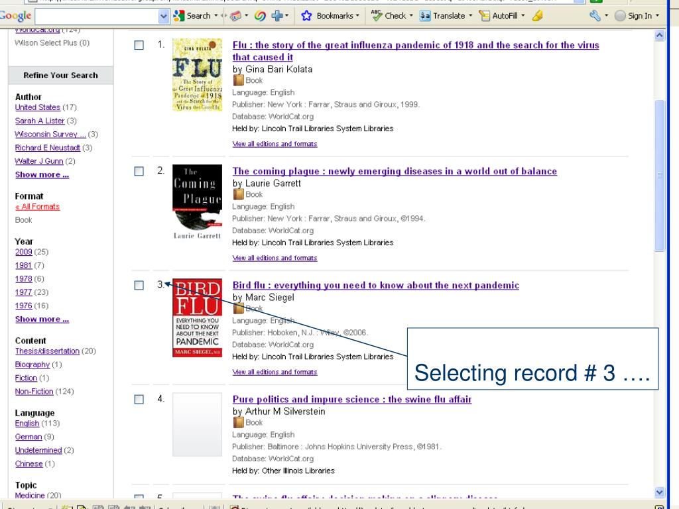Open the Flu: story of great influenza title link
The width and height of the screenshot is (679, 509).
tap(416, 51)
